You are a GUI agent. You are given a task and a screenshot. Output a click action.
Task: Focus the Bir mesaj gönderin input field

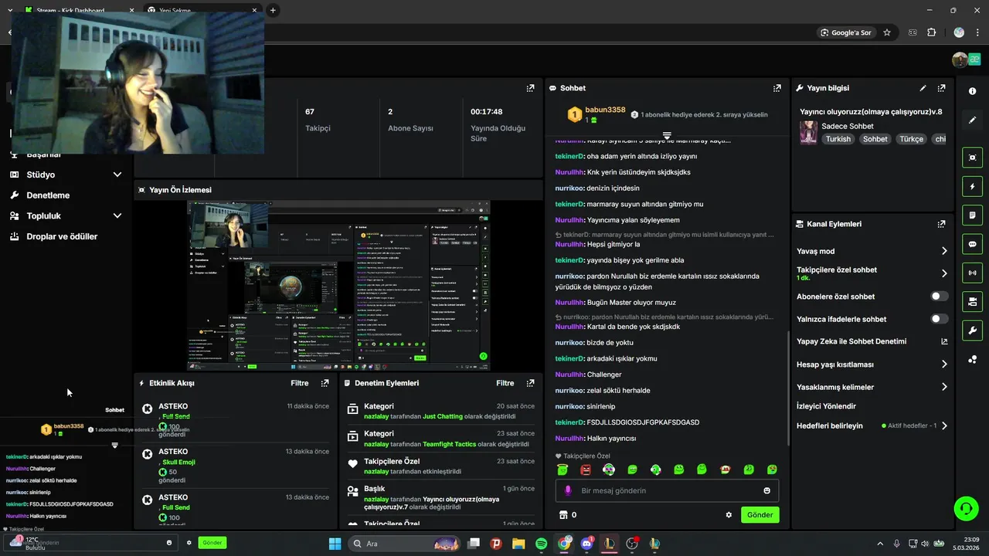[667, 490]
